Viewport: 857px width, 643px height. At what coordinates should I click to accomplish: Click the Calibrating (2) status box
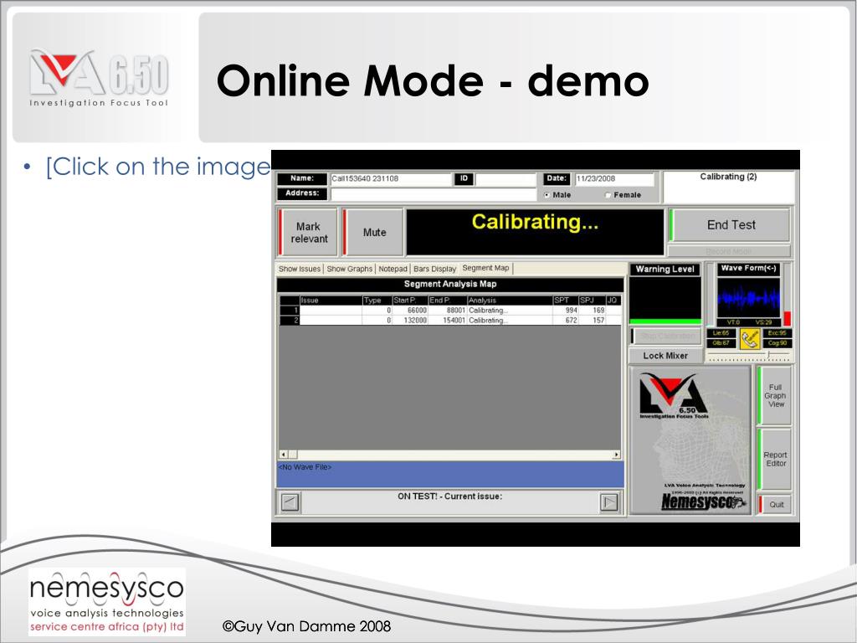[728, 187]
